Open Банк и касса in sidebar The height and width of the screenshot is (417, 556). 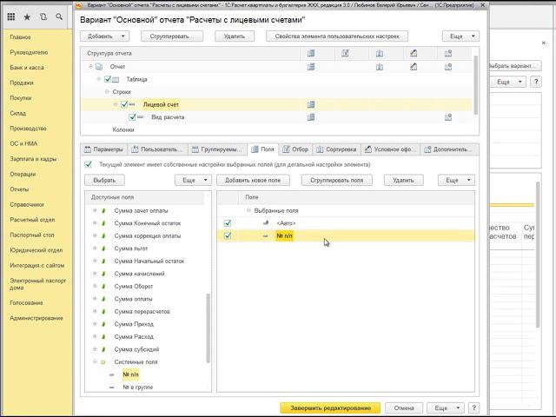tap(27, 68)
